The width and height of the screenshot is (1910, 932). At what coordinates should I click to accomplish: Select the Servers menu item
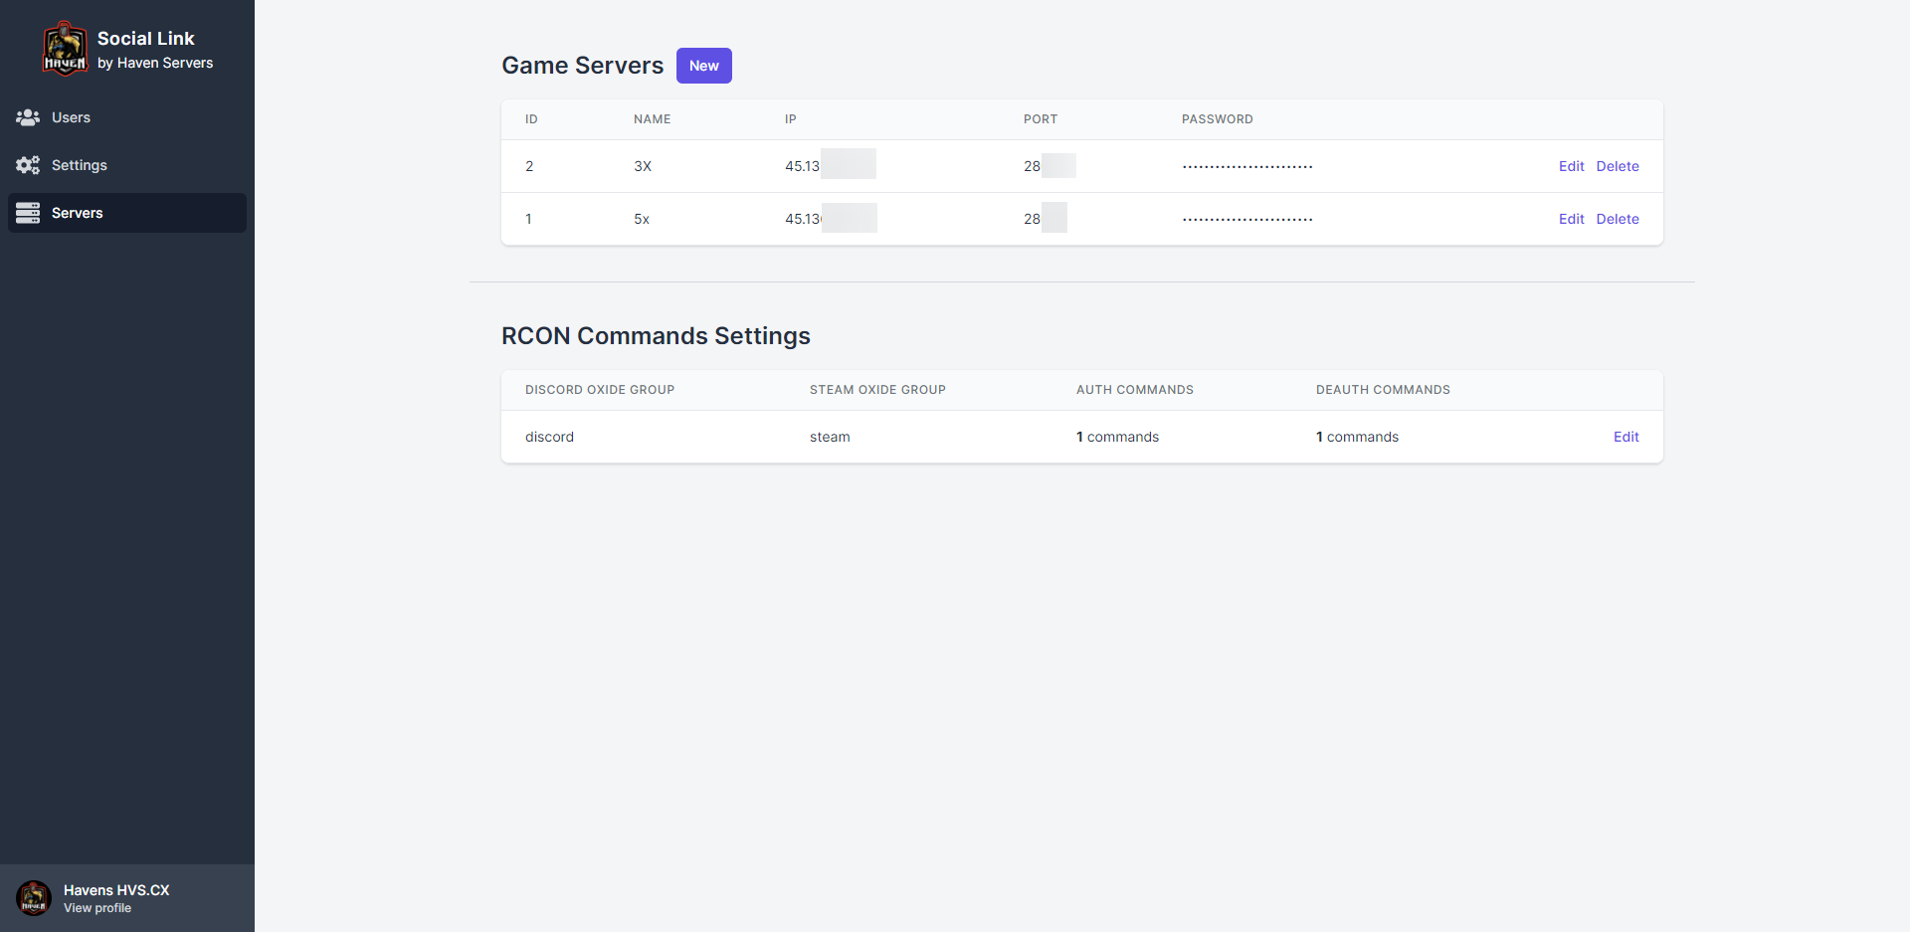pos(127,213)
